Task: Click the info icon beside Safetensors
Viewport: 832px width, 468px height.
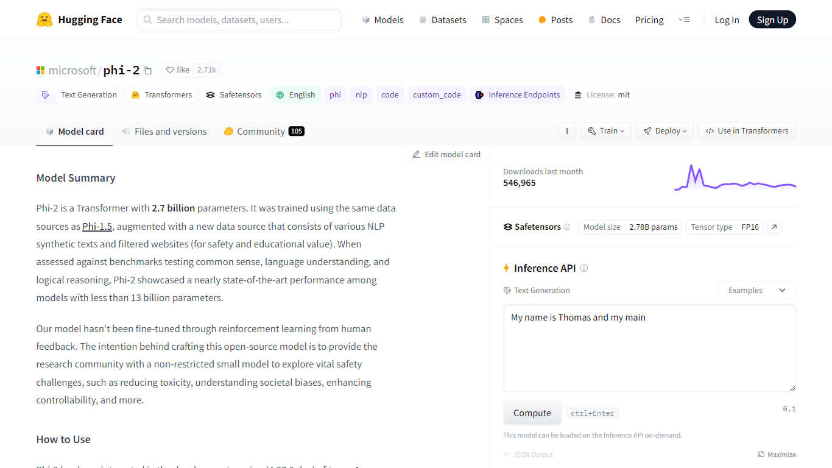Action: pos(567,227)
